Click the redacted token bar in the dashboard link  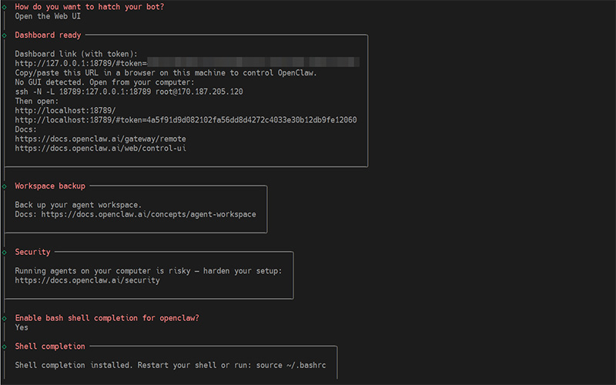click(253, 62)
